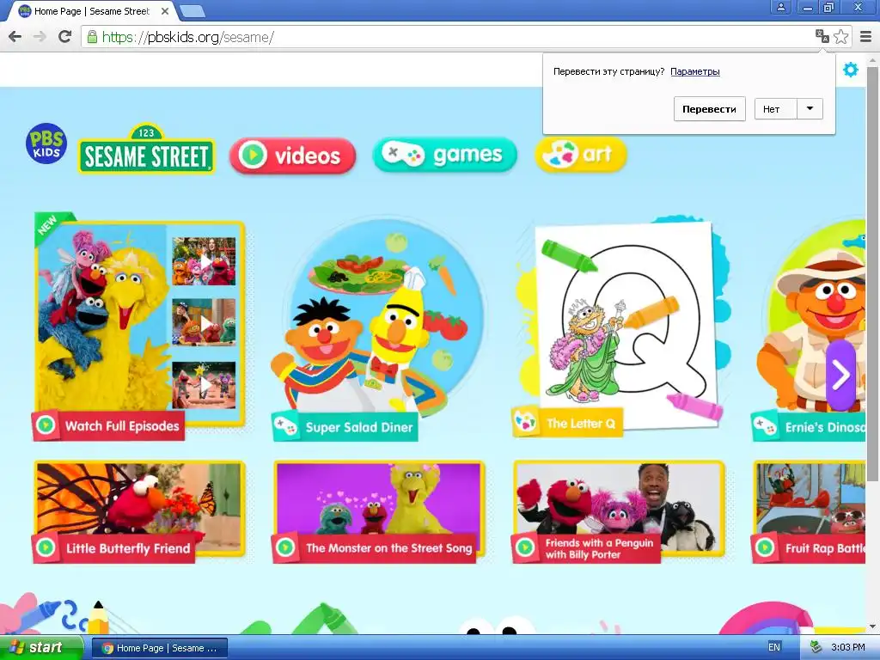
Task: Expand the dropdown arrow next to Нет
Action: pyautogui.click(x=810, y=109)
